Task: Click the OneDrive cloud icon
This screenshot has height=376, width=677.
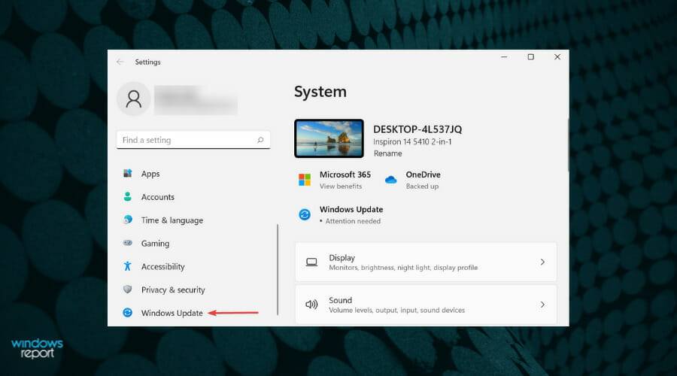Action: [x=390, y=180]
